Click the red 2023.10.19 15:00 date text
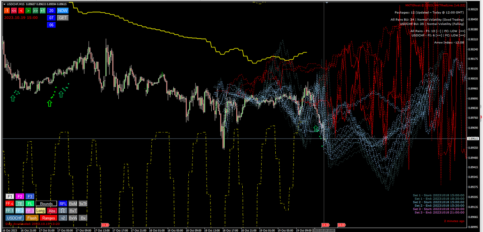The image size is (483, 232). point(21,18)
